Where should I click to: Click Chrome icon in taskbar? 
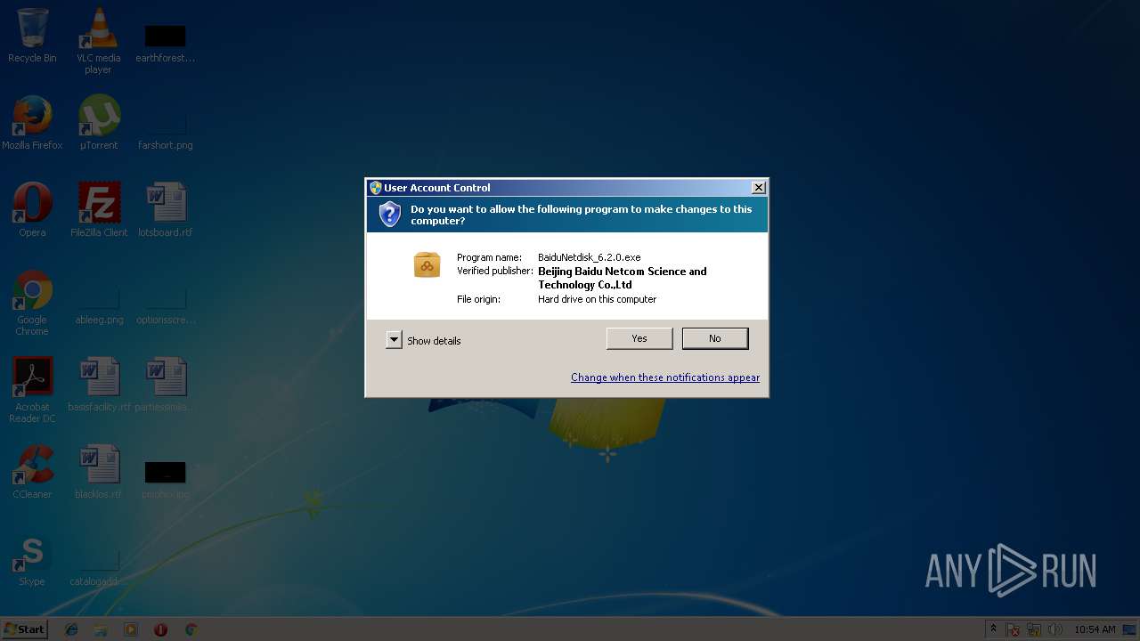pyautogui.click(x=191, y=629)
